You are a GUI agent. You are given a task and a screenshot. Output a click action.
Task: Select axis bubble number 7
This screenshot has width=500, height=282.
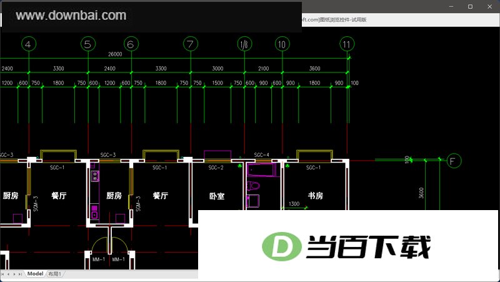coord(191,44)
